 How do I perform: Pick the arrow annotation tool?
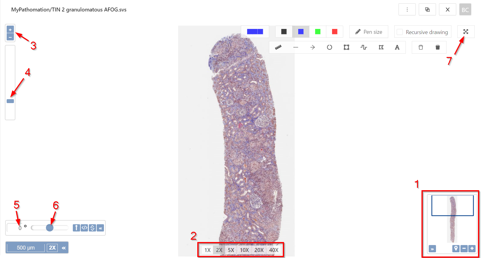tap(312, 47)
